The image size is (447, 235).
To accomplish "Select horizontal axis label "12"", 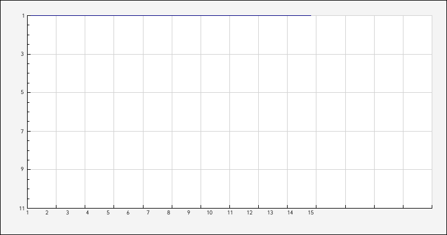I will [x=250, y=213].
